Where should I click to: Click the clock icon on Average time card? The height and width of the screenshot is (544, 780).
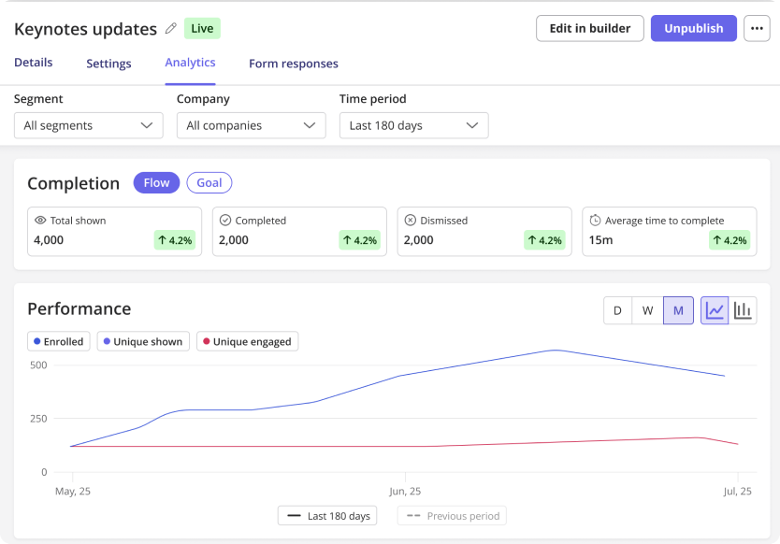(x=595, y=221)
